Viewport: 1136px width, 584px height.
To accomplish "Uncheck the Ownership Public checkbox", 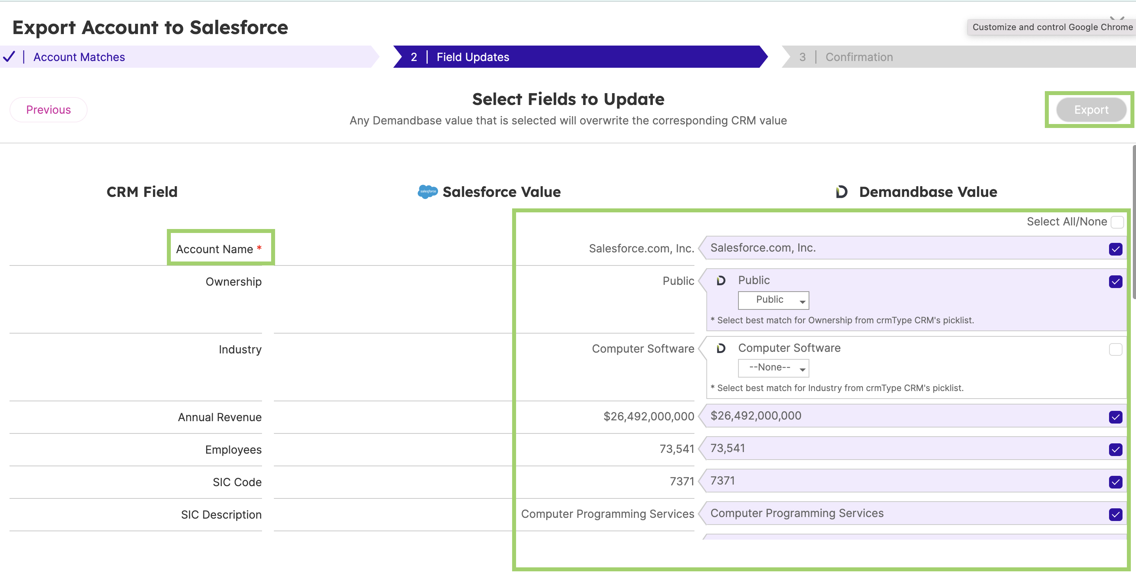I will coord(1115,282).
